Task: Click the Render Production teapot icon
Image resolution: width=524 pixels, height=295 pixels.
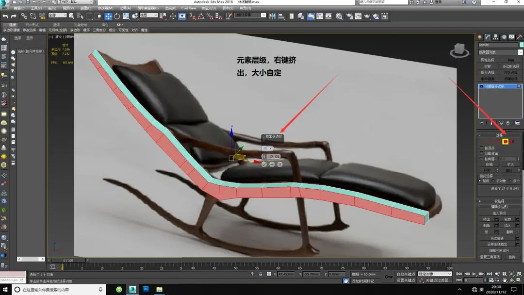Action: point(367,16)
